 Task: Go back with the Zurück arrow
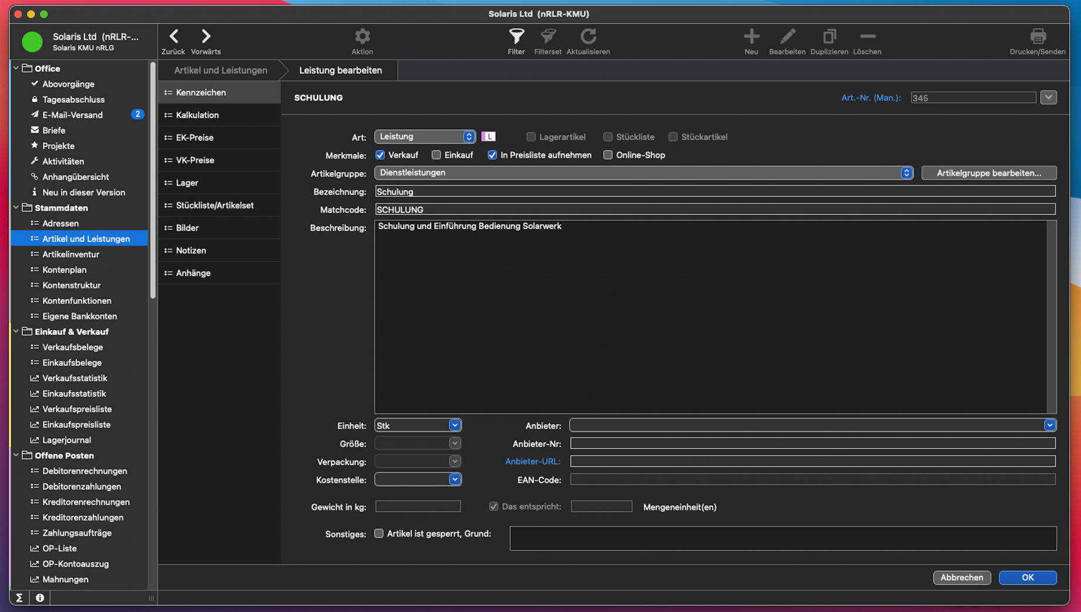pos(173,36)
